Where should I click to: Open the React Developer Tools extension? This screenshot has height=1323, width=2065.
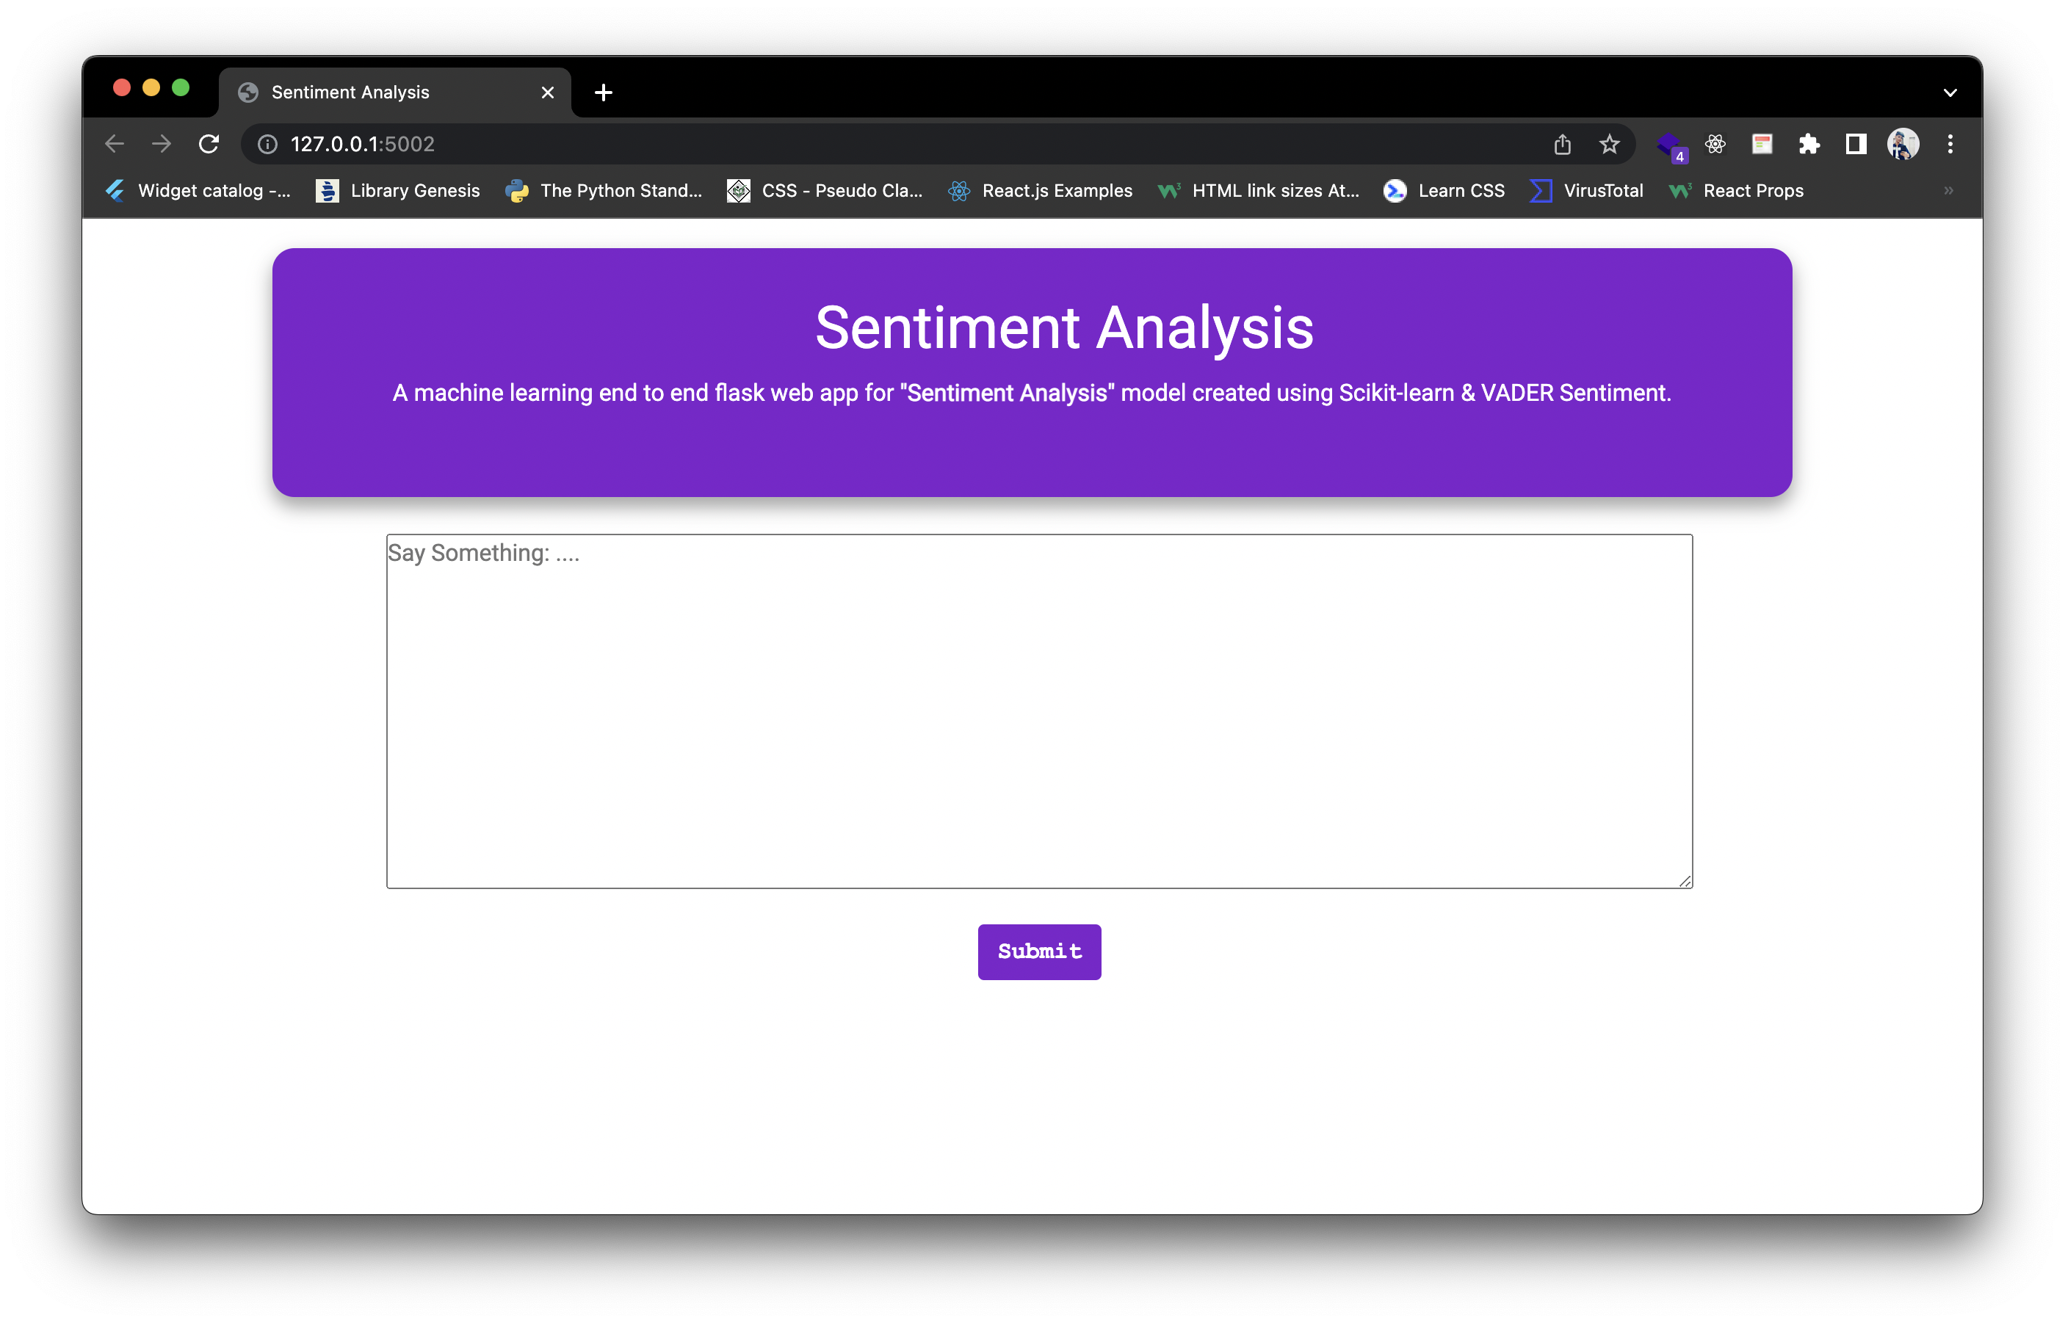pos(1715,143)
